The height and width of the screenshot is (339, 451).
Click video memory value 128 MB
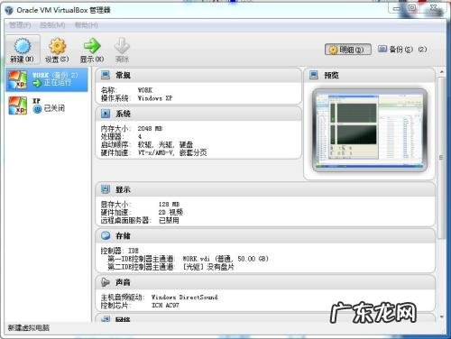[169, 204]
